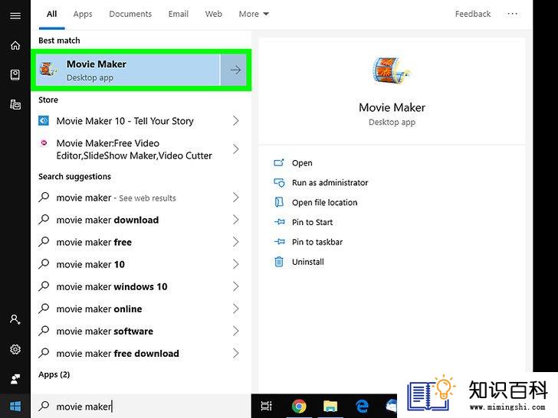This screenshot has width=558, height=418.
Task: Expand the Movie Maker:Free Video Editor chevron
Action: pos(235,149)
